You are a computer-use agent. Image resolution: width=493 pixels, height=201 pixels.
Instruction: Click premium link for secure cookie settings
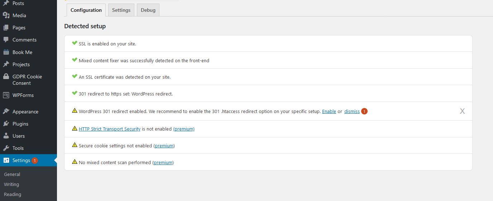click(164, 146)
